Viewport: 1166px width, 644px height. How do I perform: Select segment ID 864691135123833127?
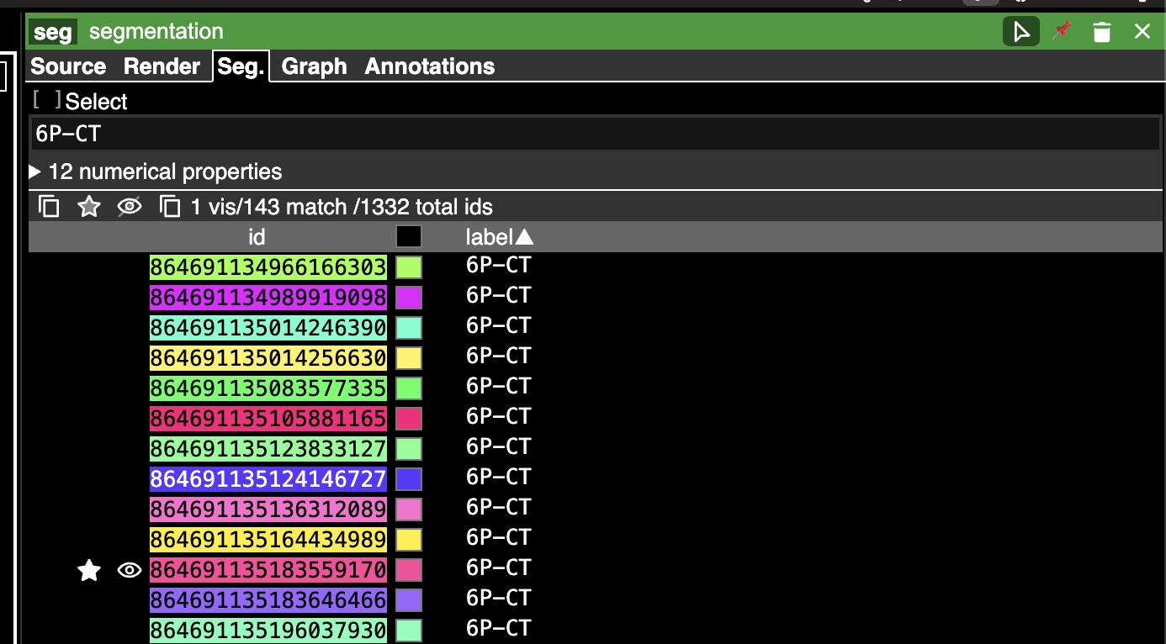(268, 449)
